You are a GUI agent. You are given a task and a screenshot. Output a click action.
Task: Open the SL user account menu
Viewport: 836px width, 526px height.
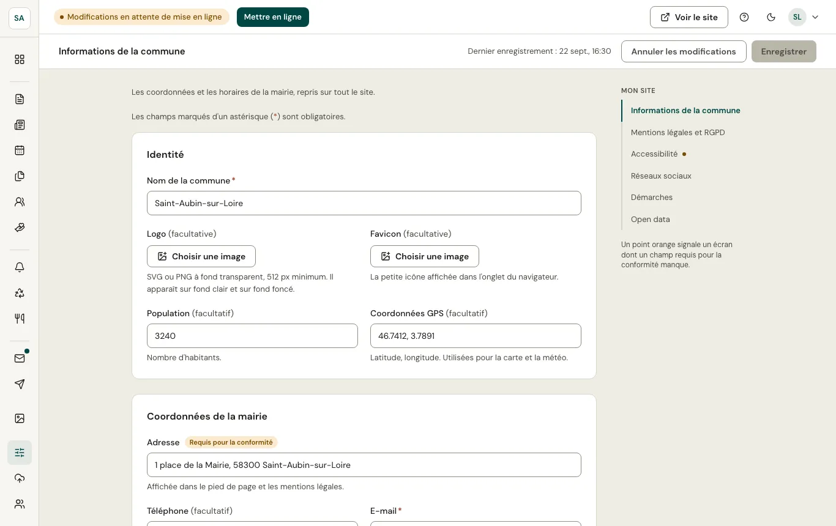804,17
